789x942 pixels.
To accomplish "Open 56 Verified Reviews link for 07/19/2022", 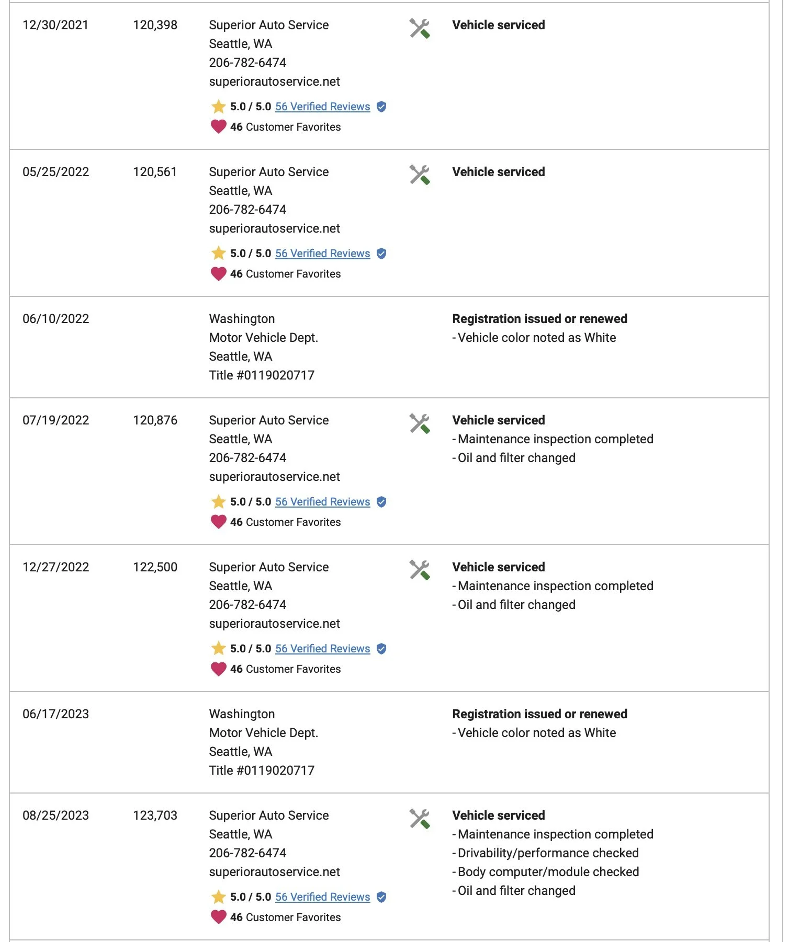I will [322, 502].
